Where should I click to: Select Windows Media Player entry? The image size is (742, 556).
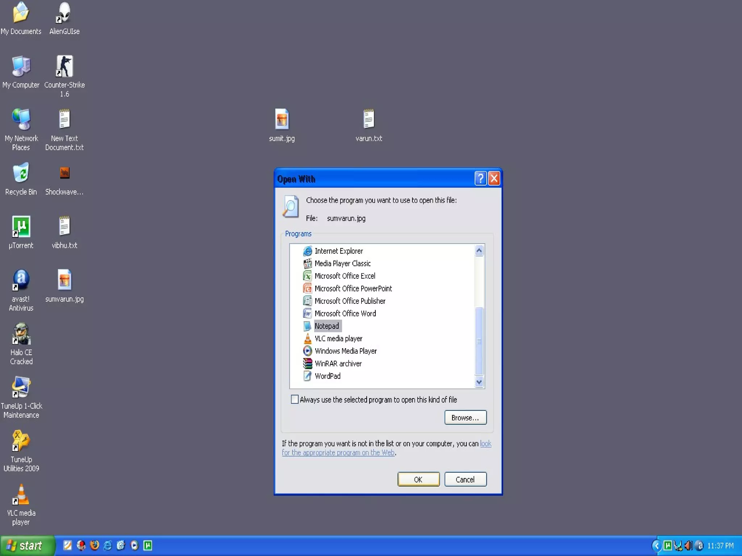coord(345,351)
